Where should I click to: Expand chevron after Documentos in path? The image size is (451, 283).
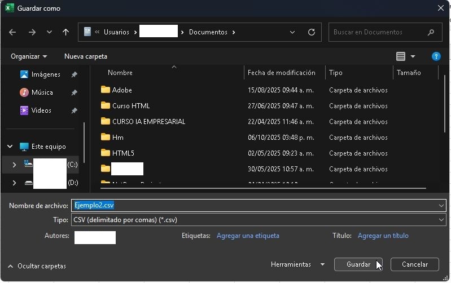click(x=234, y=32)
